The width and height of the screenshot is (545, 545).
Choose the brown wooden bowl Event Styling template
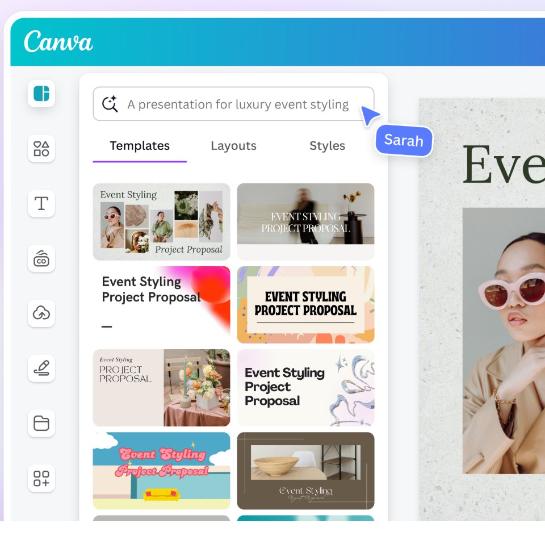(305, 471)
